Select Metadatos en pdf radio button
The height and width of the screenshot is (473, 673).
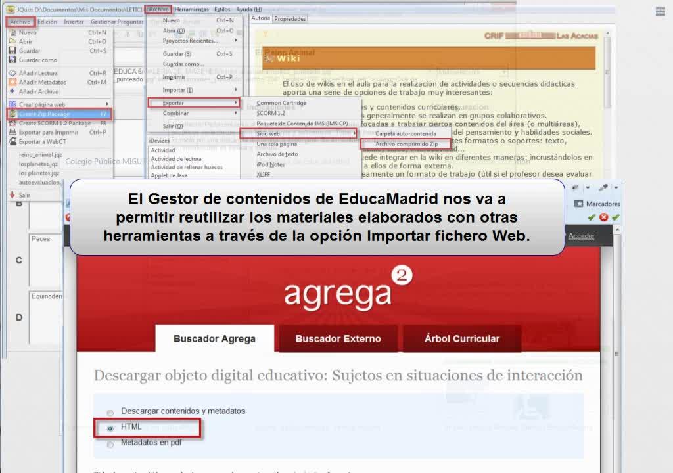coord(110,444)
